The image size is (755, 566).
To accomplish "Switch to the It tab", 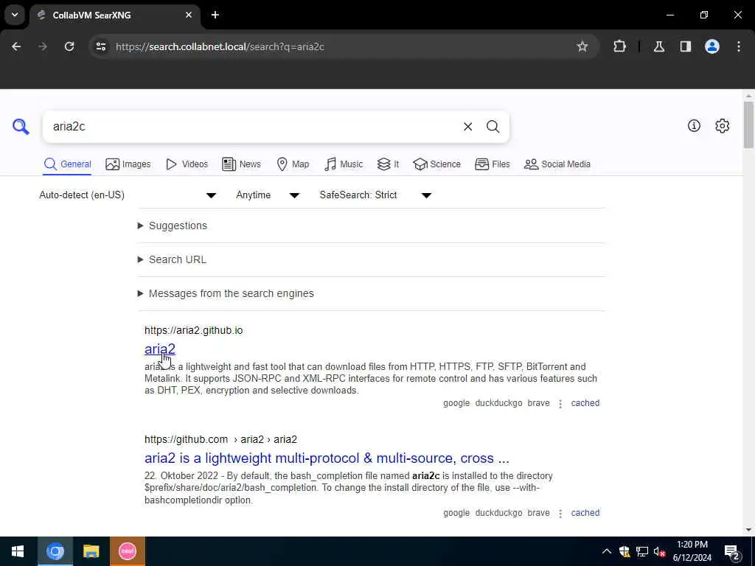I will [x=388, y=164].
